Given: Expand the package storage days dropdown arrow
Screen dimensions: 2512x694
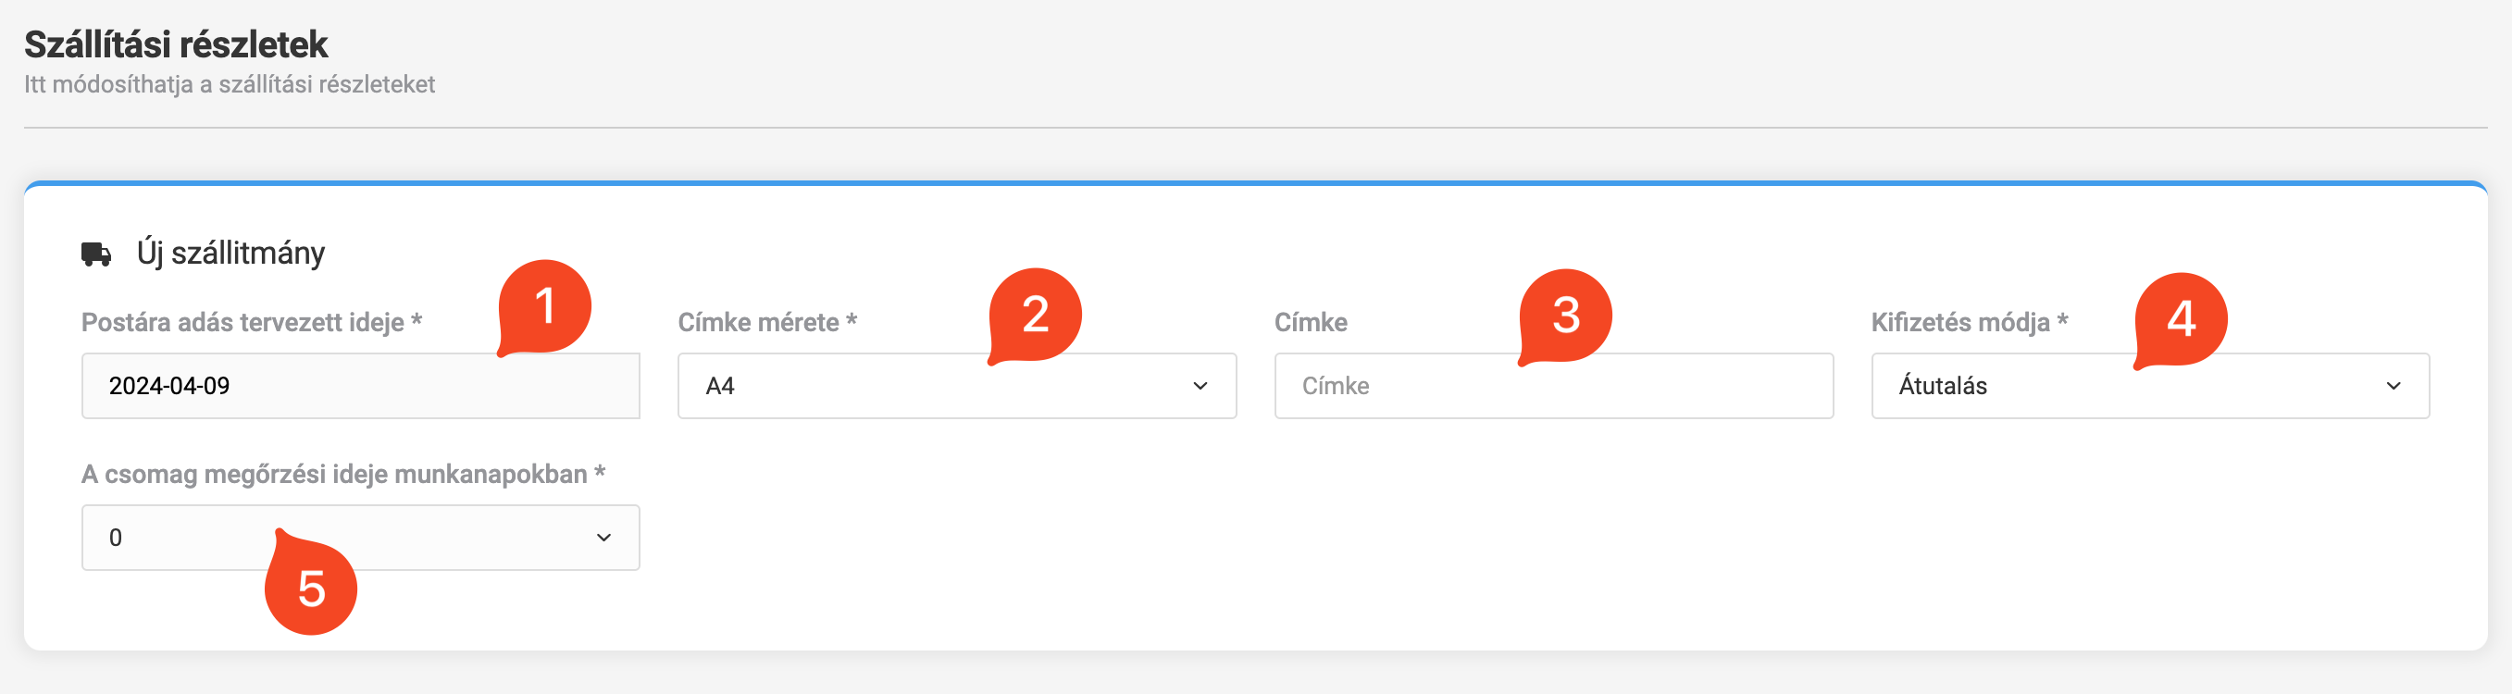Looking at the screenshot, I should pos(603,538).
